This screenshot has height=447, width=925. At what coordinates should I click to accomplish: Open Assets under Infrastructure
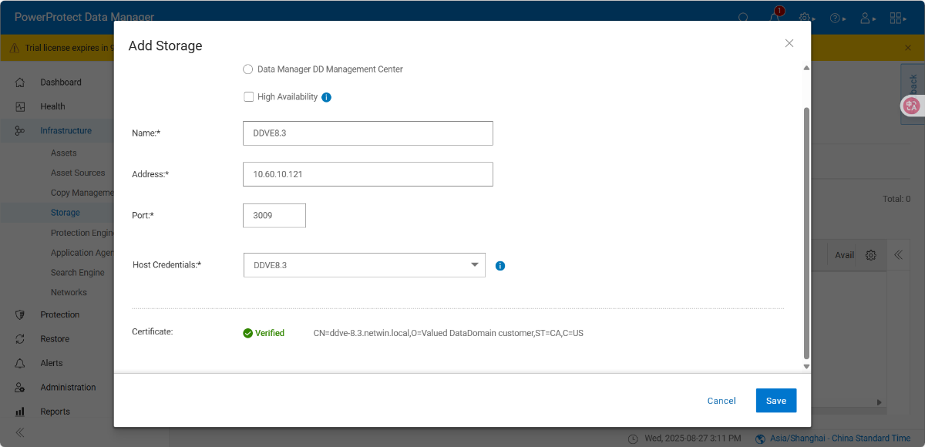pyautogui.click(x=64, y=153)
